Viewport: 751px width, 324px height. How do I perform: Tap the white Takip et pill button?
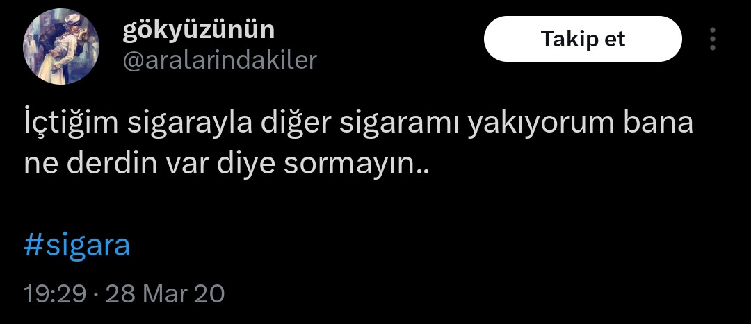coord(583,39)
